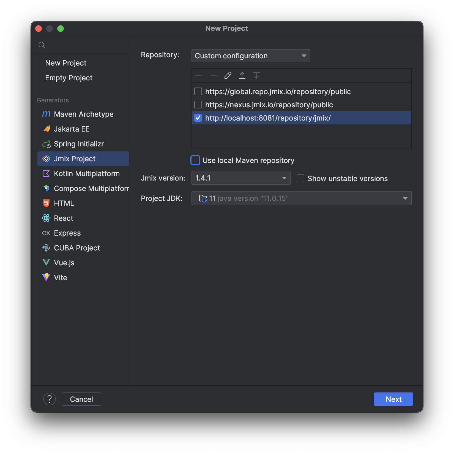Click the CUBA Project icon
This screenshot has height=453, width=454.
click(x=46, y=248)
